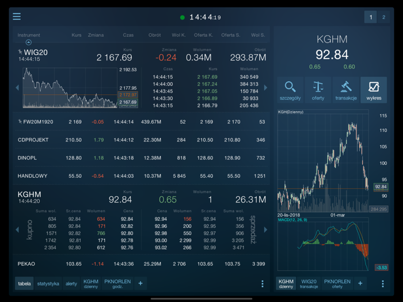Add a new tab in left panel

point(140,284)
